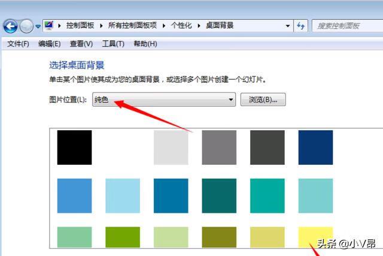Viewport: 383px width, 256px height.
Task: Open the 图片位置 combo box showing 纯色
Action: click(x=164, y=100)
